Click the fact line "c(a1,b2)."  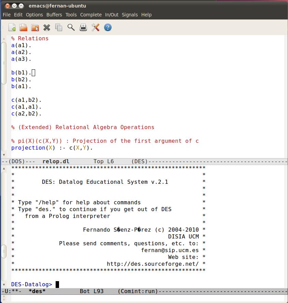coord(26,100)
